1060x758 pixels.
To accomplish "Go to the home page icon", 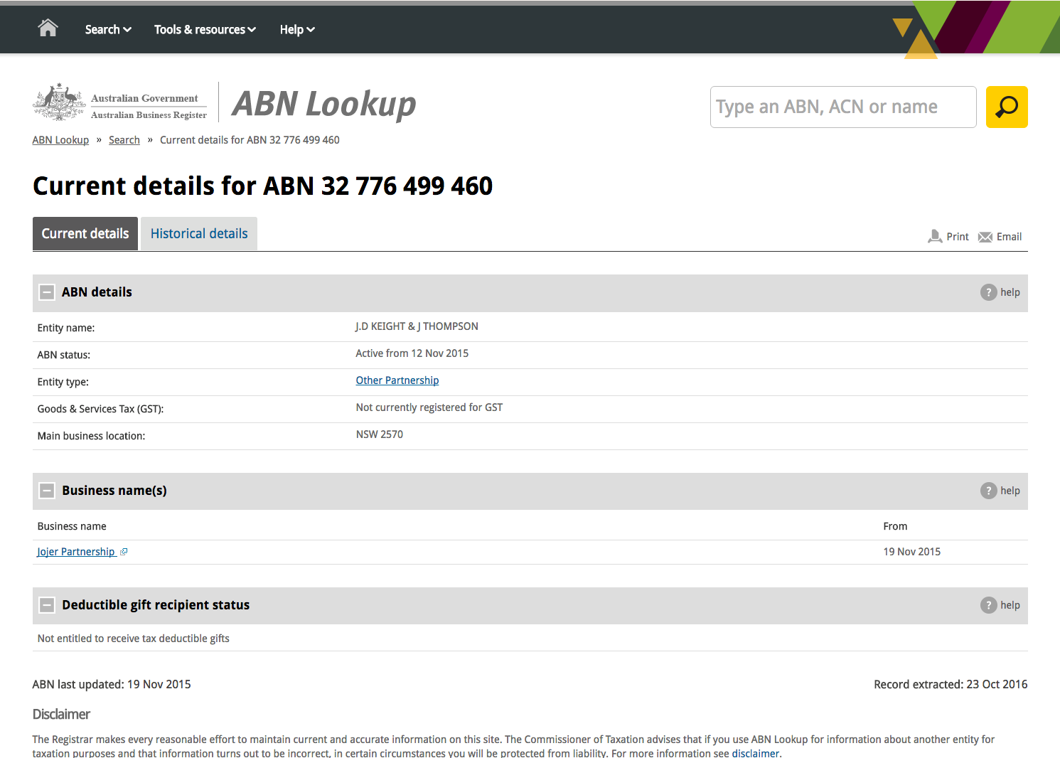I will [48, 28].
